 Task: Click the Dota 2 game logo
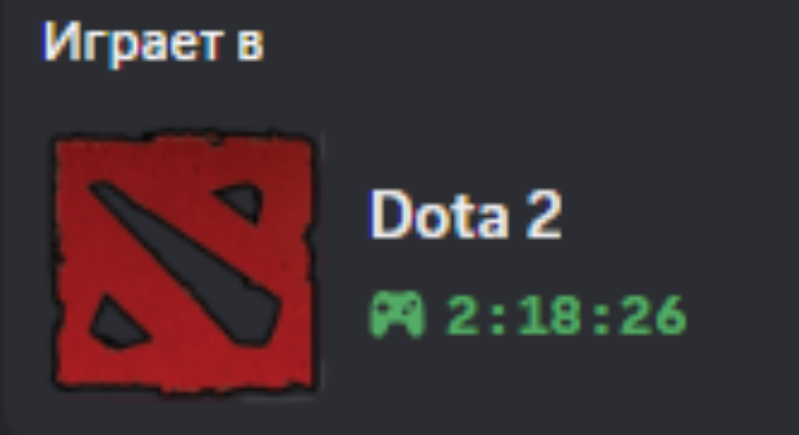(x=185, y=264)
